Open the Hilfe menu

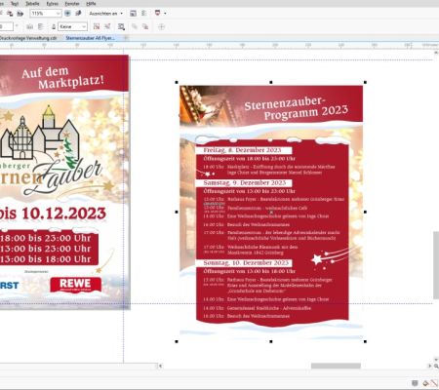[91, 4]
